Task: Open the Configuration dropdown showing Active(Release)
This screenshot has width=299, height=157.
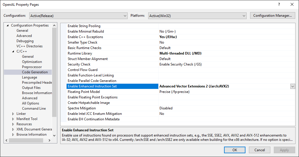Action: [78, 16]
